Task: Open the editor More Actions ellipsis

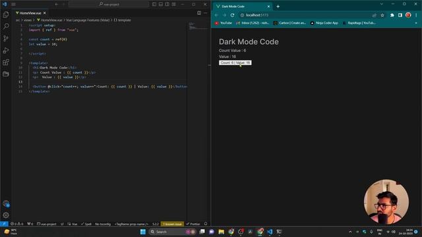Action: click(205, 13)
